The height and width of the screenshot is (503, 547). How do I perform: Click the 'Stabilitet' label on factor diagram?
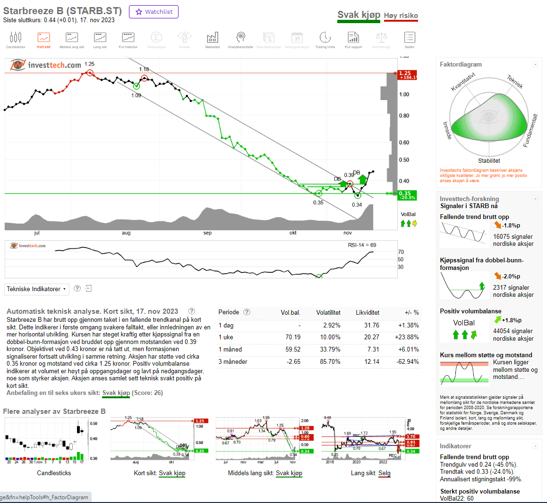point(489,161)
